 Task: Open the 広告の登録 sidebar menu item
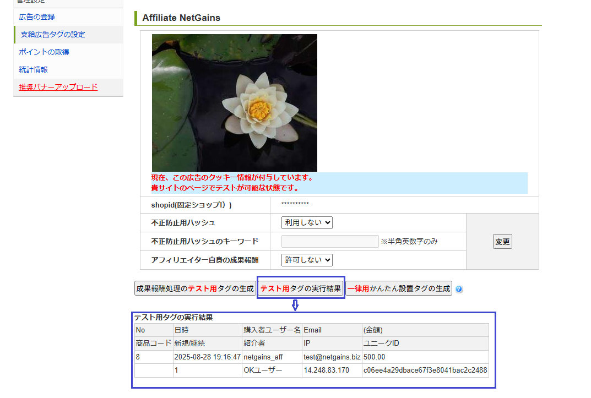point(37,17)
